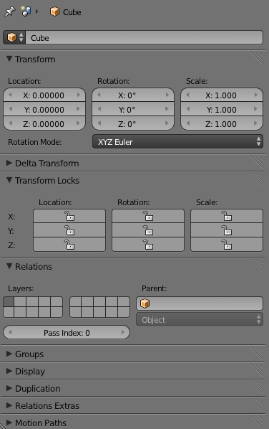Toggle Location Y lock
Image resolution: width=269 pixels, height=429 pixels.
click(x=69, y=230)
